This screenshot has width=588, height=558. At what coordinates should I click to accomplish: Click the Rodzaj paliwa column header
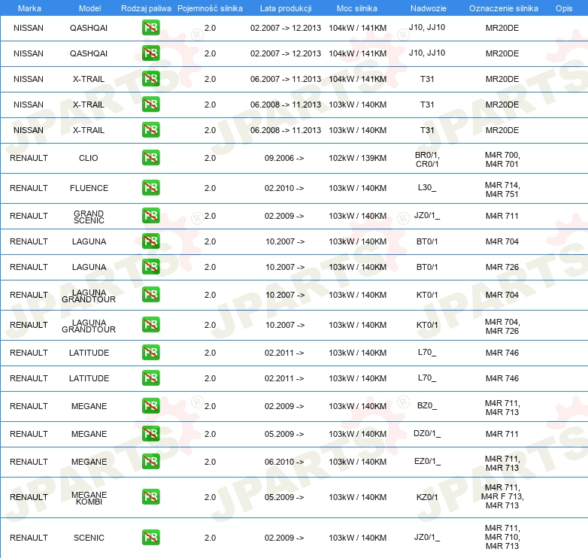click(145, 8)
